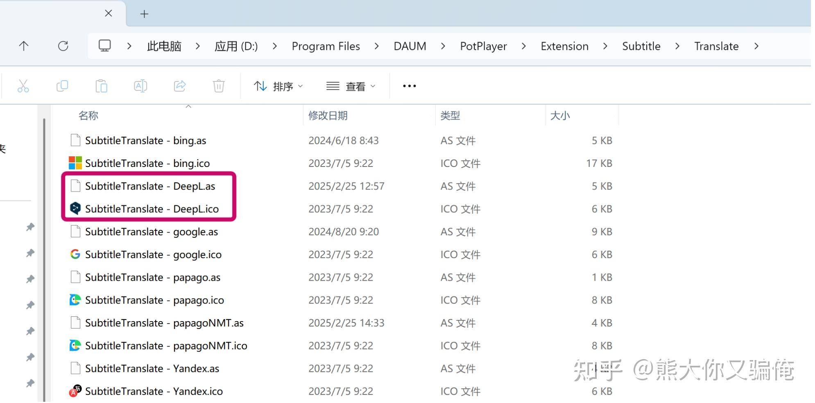Navigate to 应用 (D:) in breadcrumb

236,46
